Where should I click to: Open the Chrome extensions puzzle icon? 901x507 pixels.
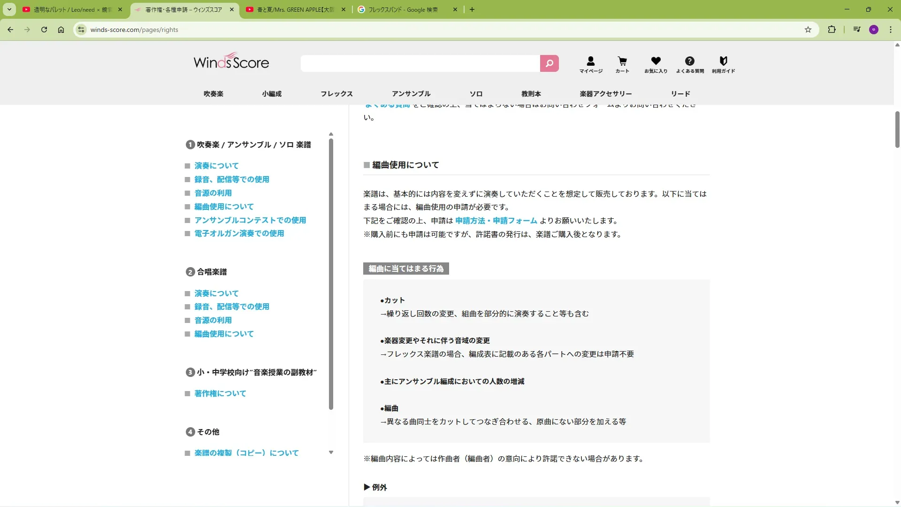pos(832,30)
